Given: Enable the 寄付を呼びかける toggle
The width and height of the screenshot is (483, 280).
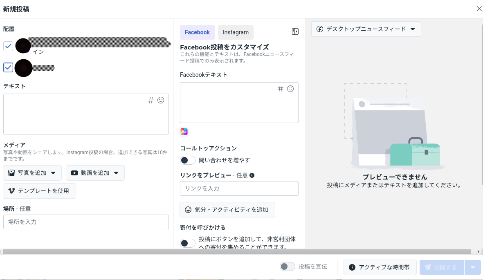Looking at the screenshot, I should [188, 243].
